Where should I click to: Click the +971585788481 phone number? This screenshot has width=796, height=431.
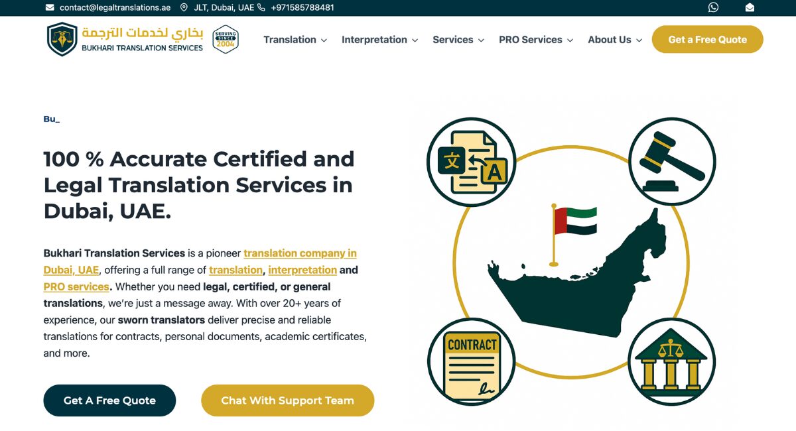pos(302,7)
